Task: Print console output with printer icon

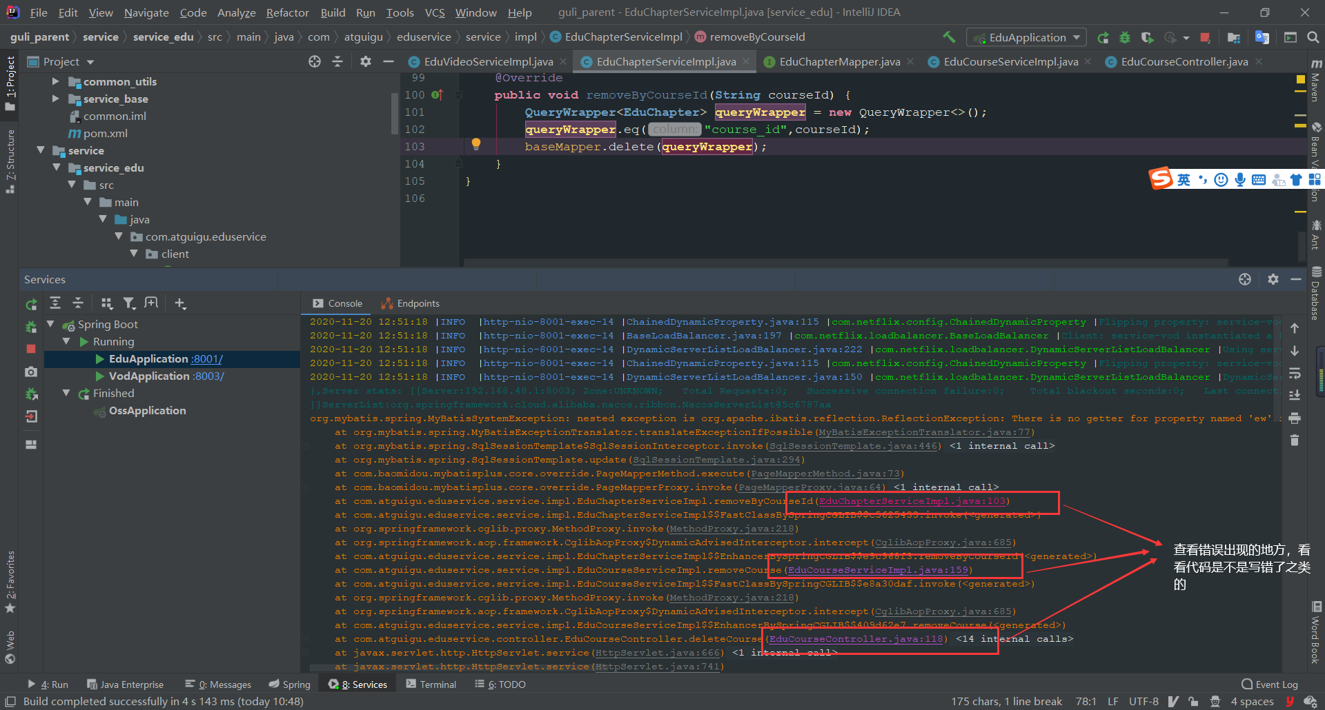Action: pos(1295,418)
